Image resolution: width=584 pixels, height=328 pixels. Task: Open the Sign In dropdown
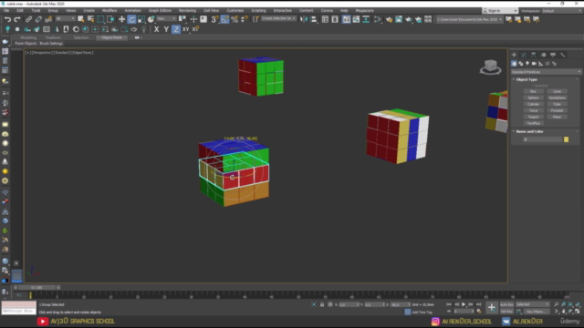pyautogui.click(x=500, y=11)
